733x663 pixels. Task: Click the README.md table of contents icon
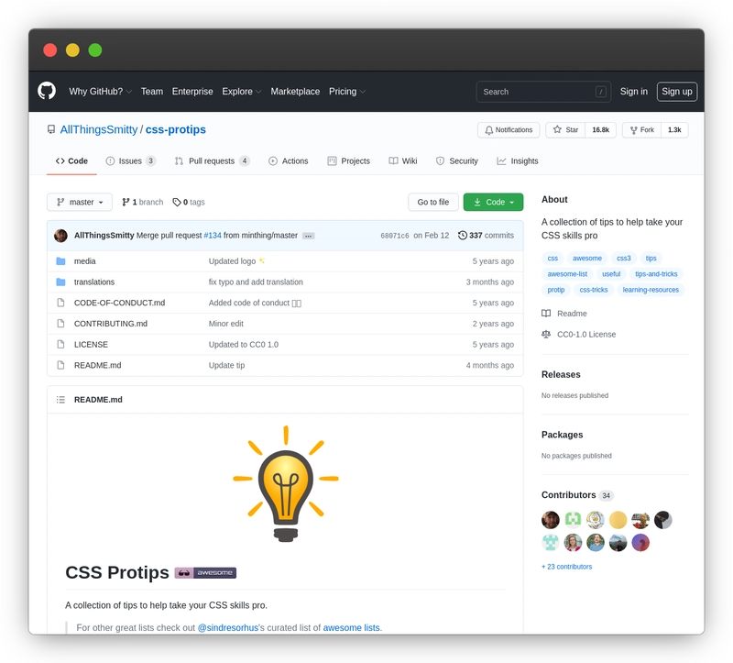60,400
